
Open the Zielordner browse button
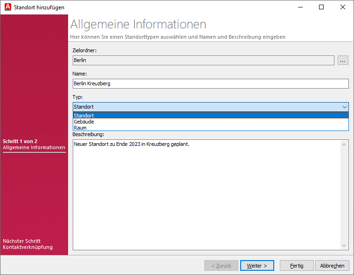coord(343,60)
